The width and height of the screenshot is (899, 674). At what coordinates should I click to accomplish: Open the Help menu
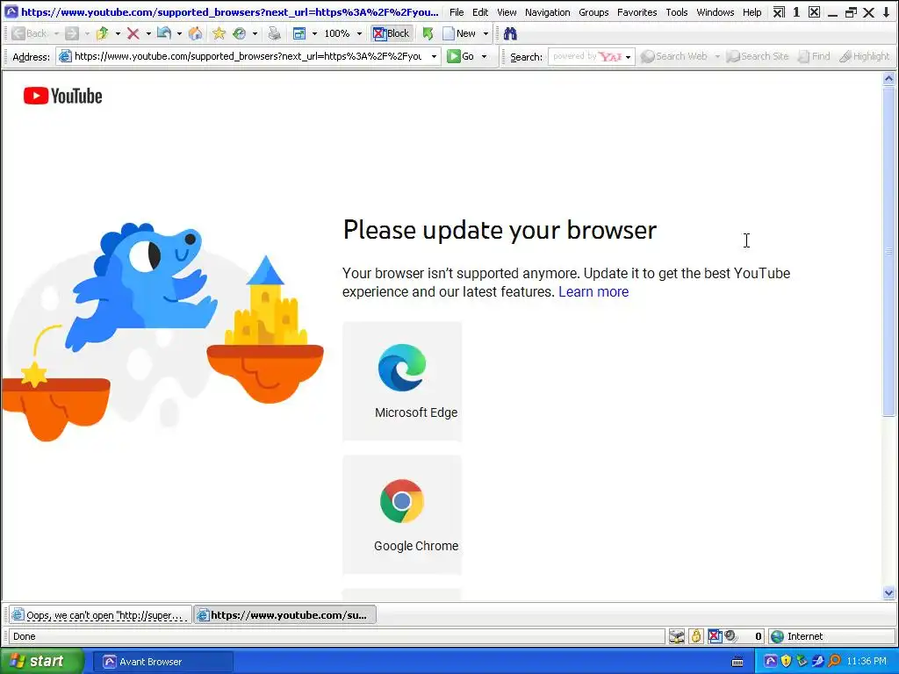click(752, 12)
